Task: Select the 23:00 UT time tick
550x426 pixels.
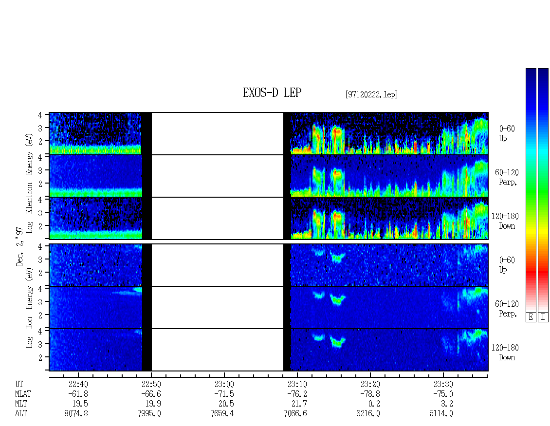Action: tap(224, 384)
